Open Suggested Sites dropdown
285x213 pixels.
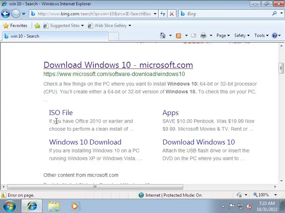[63, 26]
